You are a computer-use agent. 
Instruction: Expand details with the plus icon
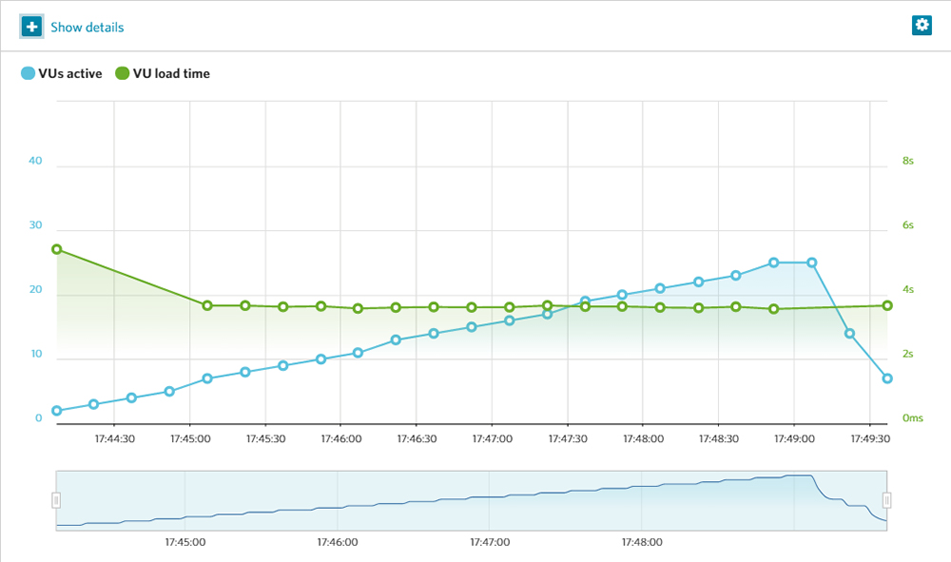coord(31,27)
